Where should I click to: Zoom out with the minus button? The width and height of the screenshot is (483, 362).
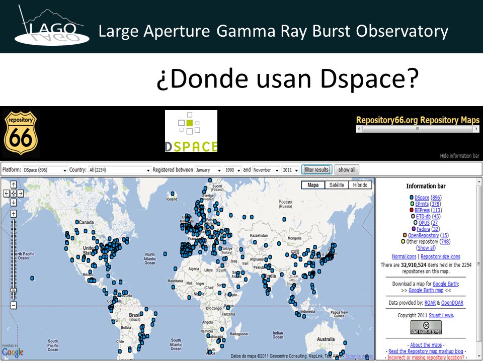pyautogui.click(x=14, y=305)
